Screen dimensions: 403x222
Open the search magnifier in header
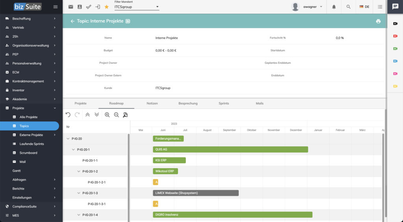click(348, 7)
